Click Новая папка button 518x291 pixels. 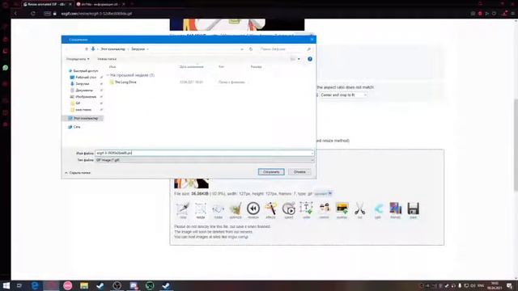pos(107,59)
